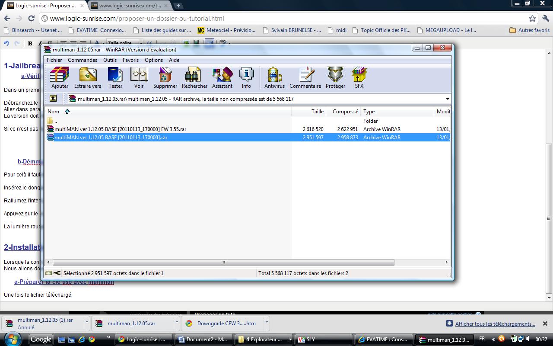Run the Antivirus scan icon

click(x=274, y=78)
